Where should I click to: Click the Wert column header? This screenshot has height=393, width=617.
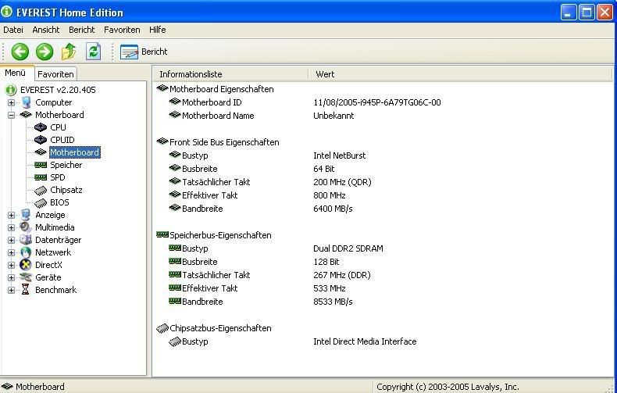[x=460, y=74]
